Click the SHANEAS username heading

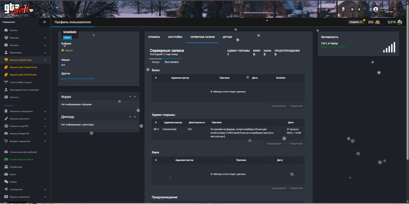click(70, 32)
